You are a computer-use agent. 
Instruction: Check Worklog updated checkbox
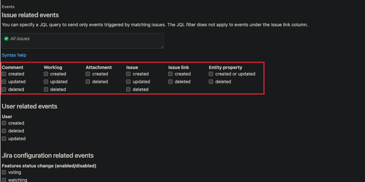46,82
